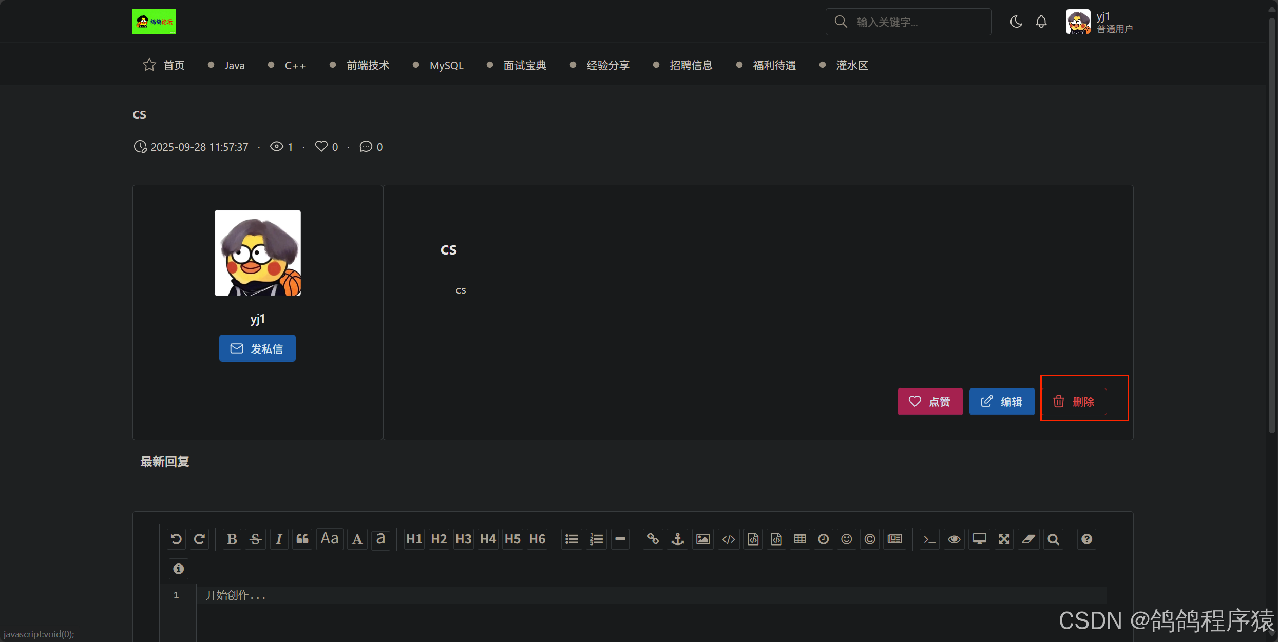Viewport: 1278px width, 642px height.
Task: Open the emoji picker in the editor
Action: click(x=846, y=539)
